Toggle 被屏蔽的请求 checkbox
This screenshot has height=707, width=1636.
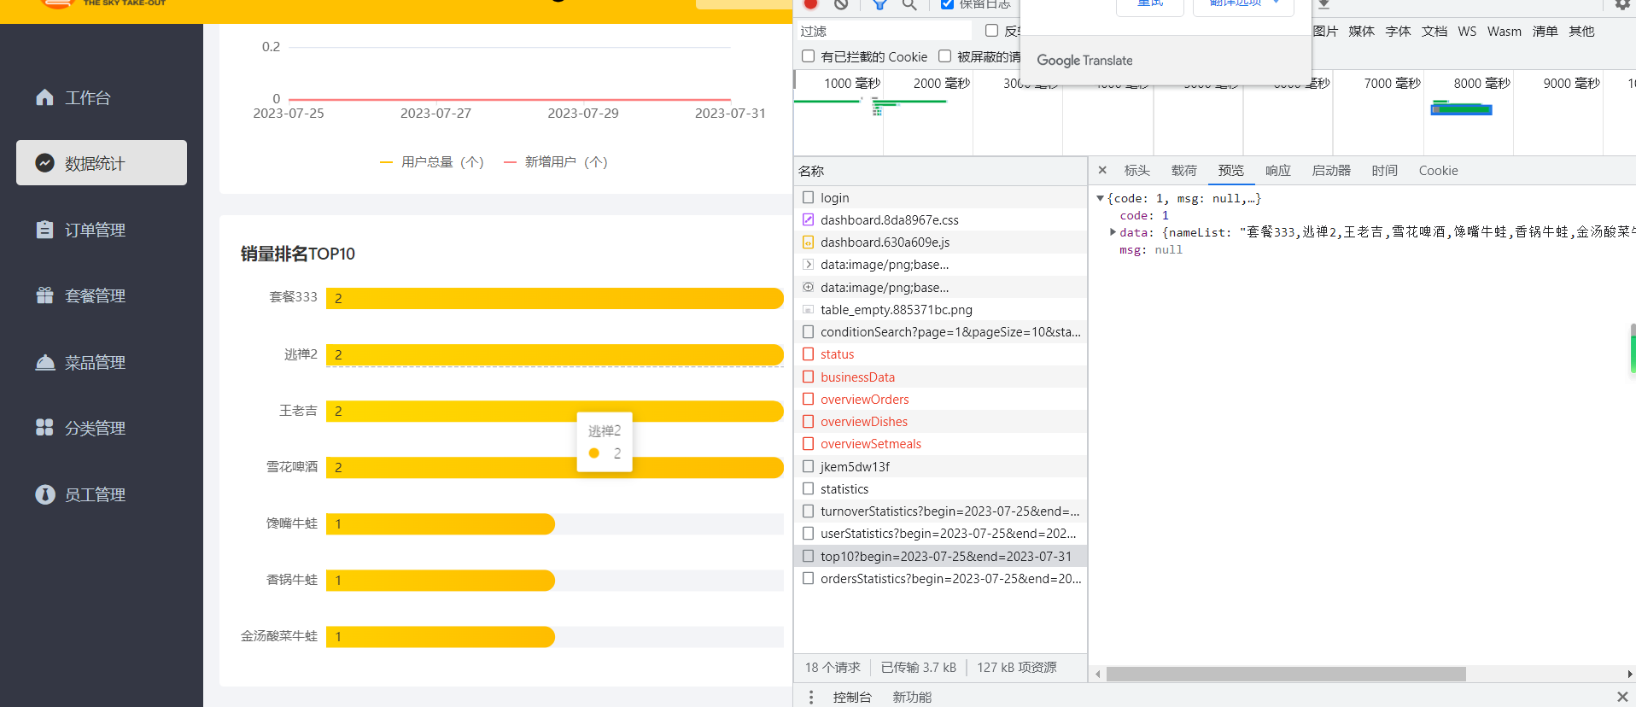[x=944, y=56]
